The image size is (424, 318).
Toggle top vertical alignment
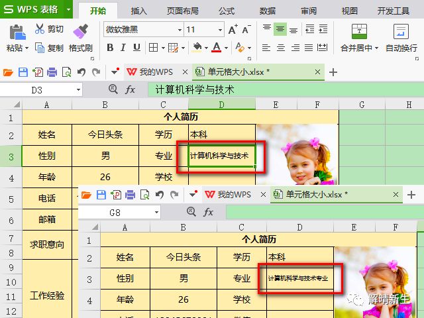[266, 28]
